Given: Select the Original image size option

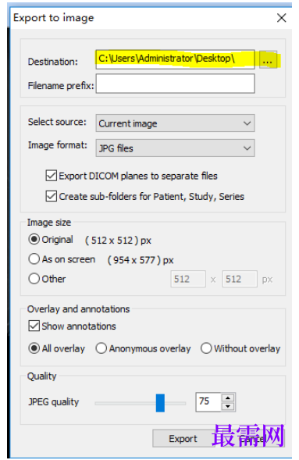Looking at the screenshot, I should [34, 239].
